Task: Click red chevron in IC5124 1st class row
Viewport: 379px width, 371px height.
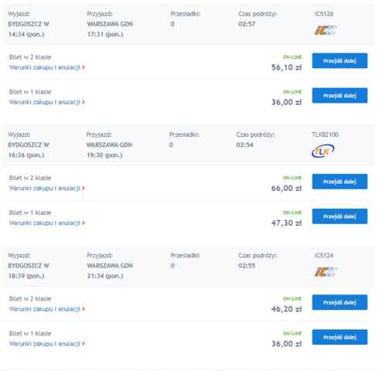Action: tap(84, 344)
